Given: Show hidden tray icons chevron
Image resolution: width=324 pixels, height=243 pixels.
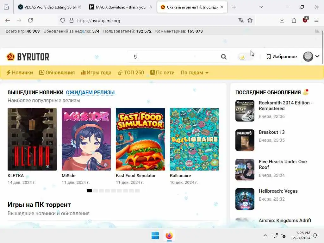Looking at the screenshot, I should (265, 235).
